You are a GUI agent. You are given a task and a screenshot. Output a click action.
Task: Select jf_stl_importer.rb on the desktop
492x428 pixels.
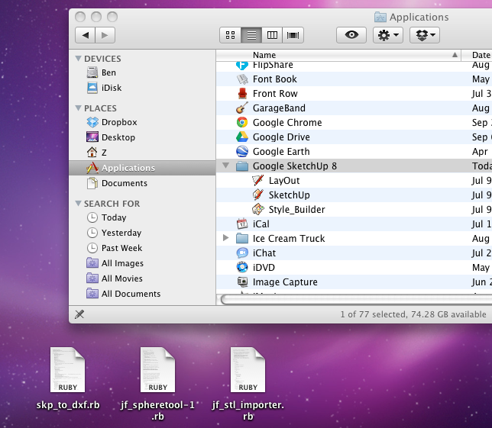(x=248, y=385)
